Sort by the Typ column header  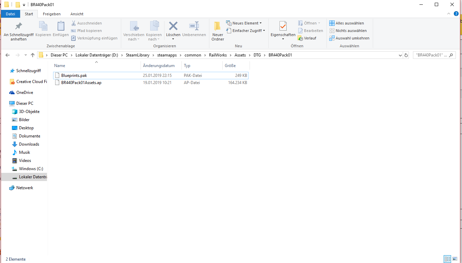(202, 66)
